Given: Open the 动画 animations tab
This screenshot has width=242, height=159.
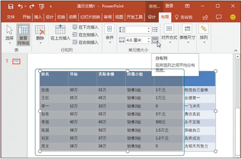Looking at the screenshot, I should pyautogui.click(x=73, y=17).
